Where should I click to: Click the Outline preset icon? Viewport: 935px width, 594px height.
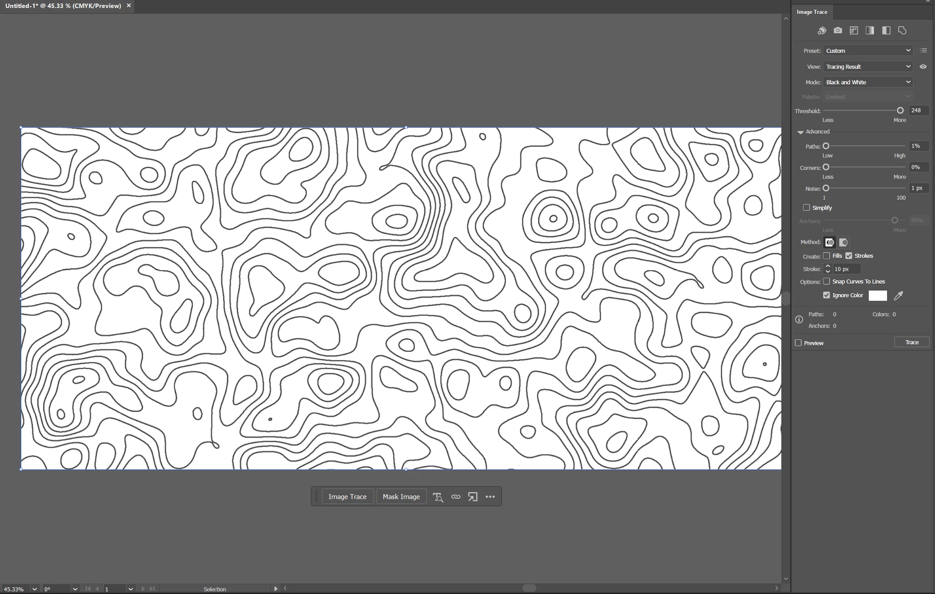(x=902, y=31)
